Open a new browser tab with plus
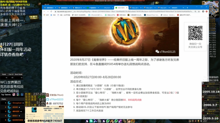The image size is (220, 123). (187, 8)
